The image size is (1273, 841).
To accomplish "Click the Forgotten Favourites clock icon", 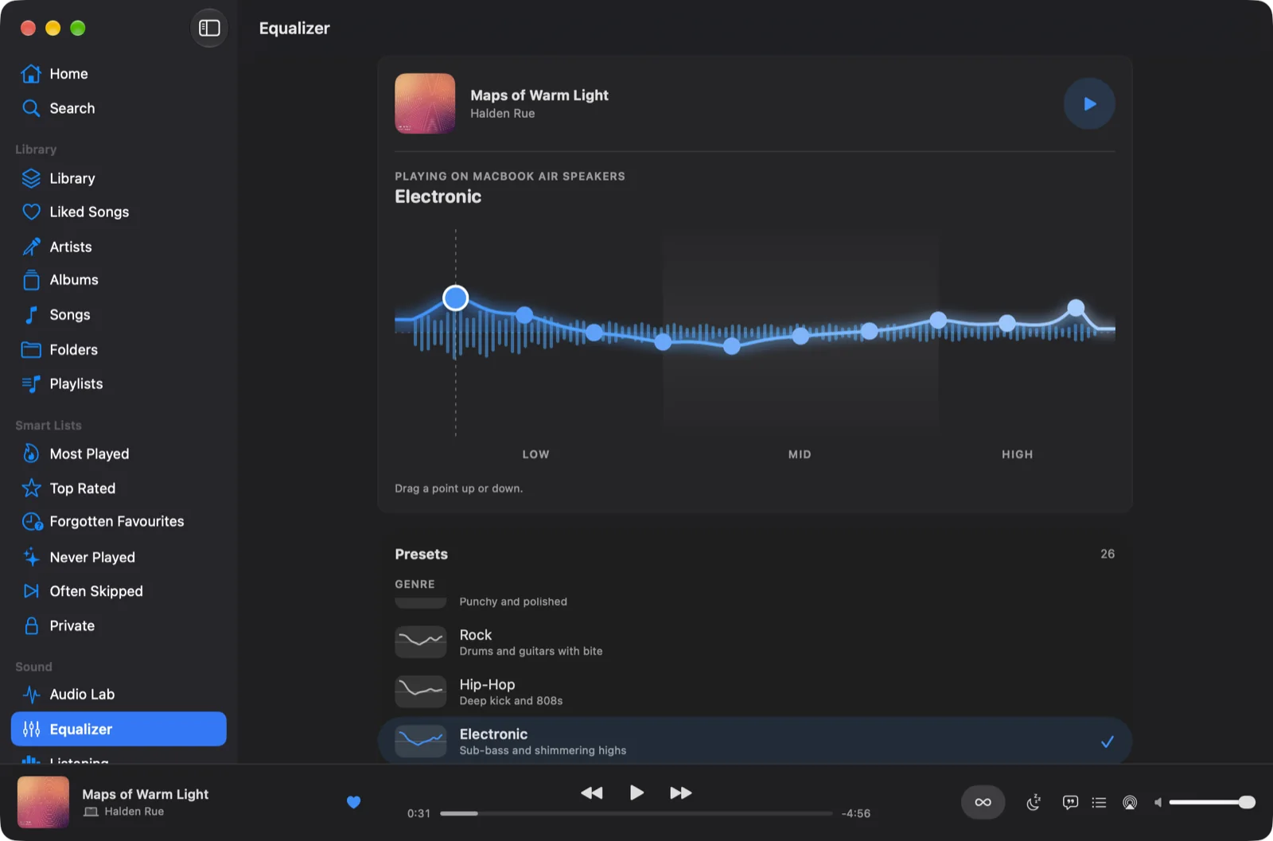I will (x=32, y=522).
